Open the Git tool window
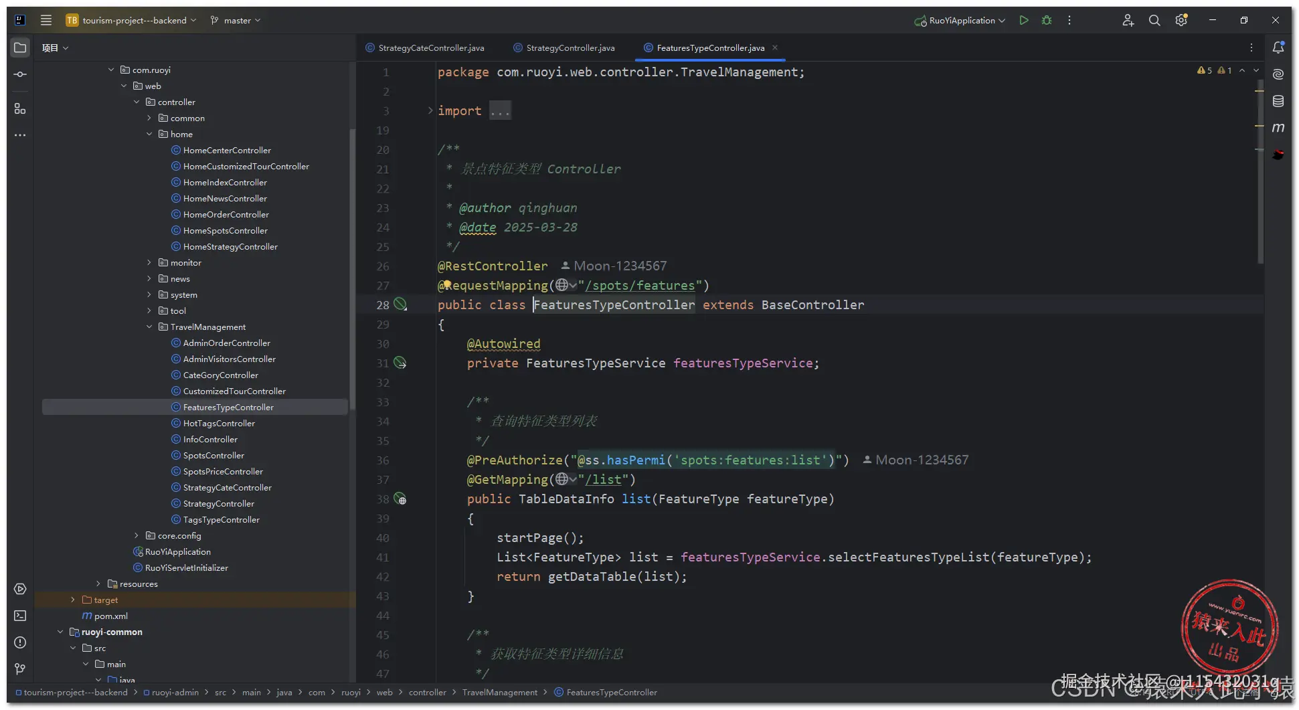This screenshot has height=710, width=1299. (x=20, y=669)
